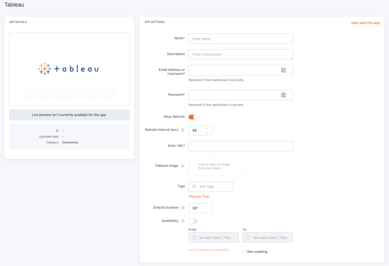This screenshot has height=266, width=389.
Task: Click calendar icon in start date field
Action: [194, 237]
